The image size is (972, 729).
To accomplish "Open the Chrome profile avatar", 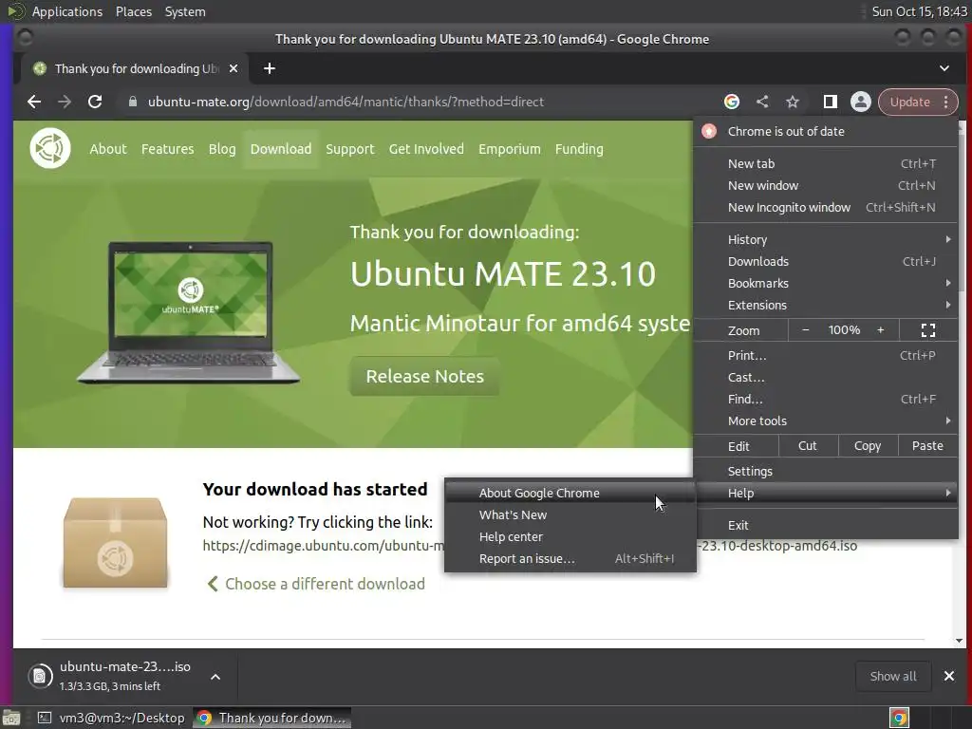I will [x=860, y=102].
